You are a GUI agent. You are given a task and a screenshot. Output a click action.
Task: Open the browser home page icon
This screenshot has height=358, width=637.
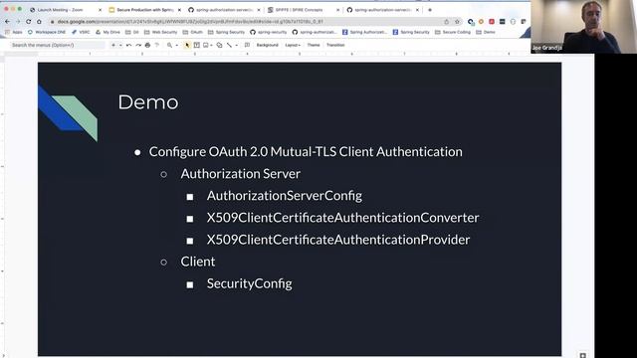(39, 22)
